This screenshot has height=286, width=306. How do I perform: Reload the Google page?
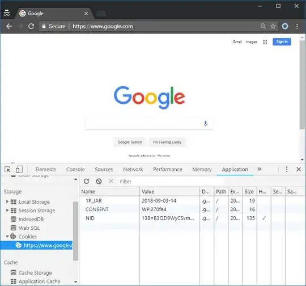tap(31, 26)
